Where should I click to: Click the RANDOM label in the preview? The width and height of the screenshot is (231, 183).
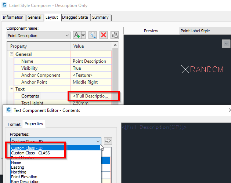206,69
